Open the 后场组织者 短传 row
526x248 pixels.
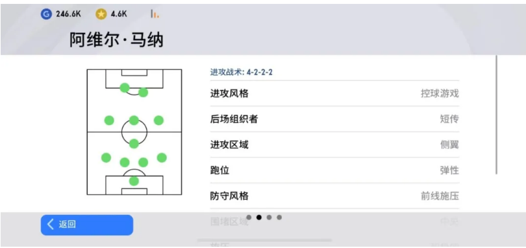coord(334,119)
